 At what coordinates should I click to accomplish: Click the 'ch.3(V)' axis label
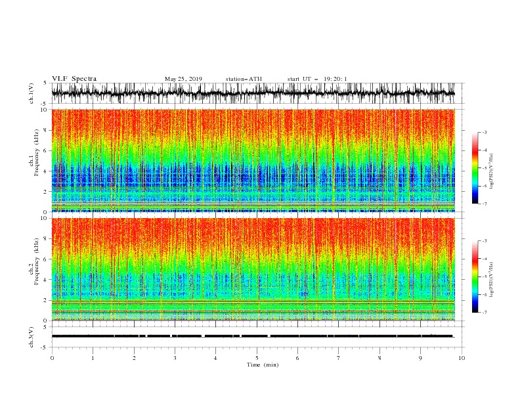coord(32,337)
